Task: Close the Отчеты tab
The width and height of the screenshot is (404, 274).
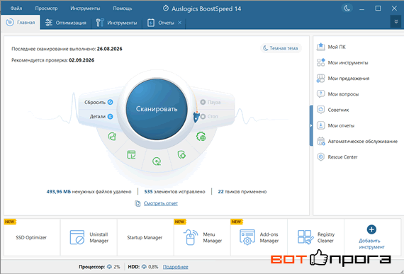Action: tap(180, 23)
